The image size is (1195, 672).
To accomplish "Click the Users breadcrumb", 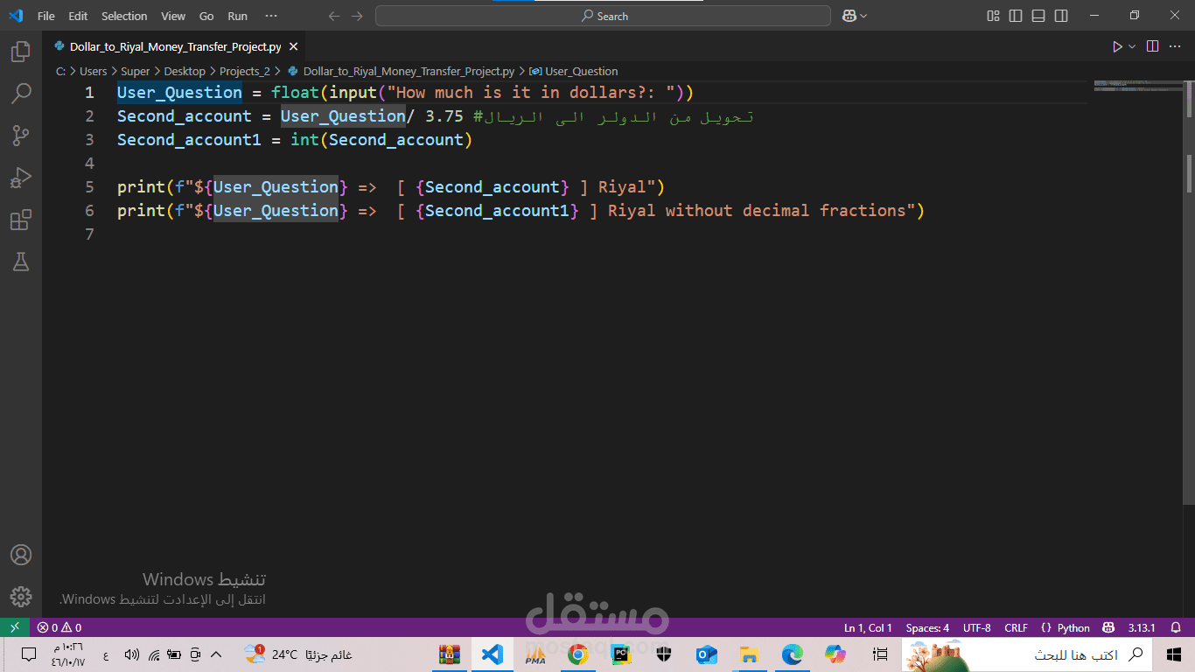I will [x=93, y=71].
